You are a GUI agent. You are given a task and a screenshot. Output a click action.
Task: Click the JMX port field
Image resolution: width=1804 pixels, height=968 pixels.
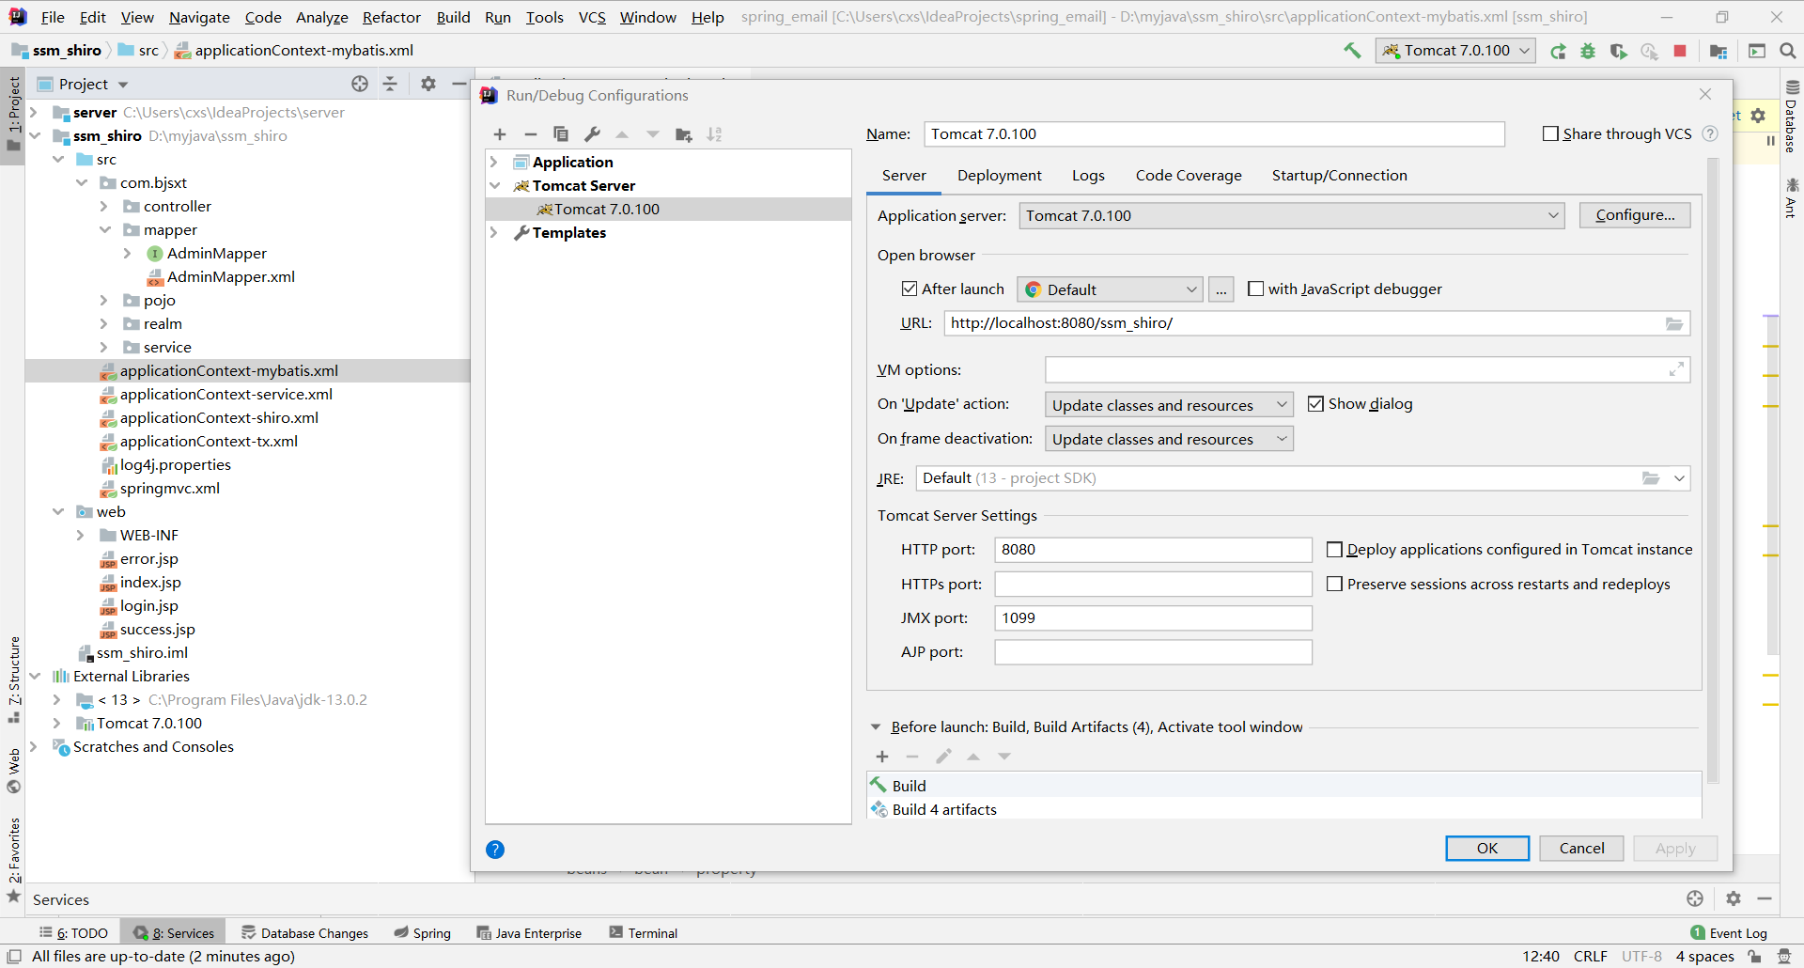pyautogui.click(x=1153, y=618)
